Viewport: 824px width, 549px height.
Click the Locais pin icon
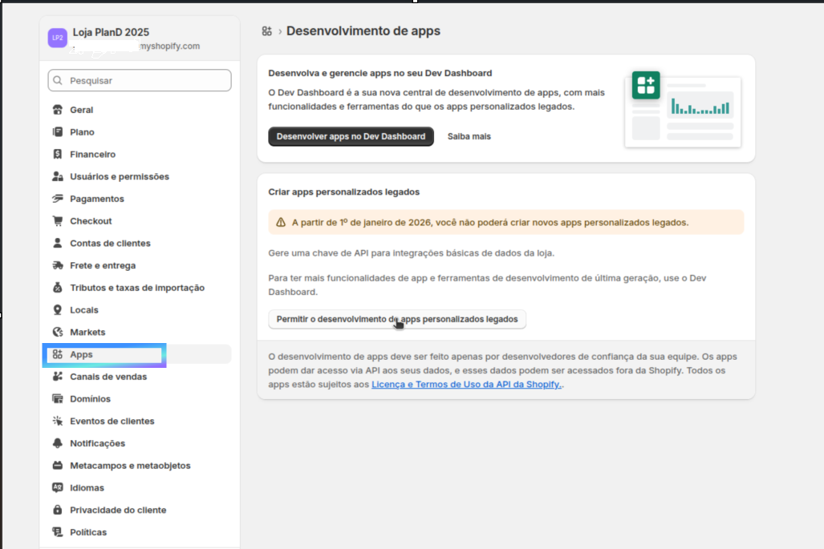[57, 309]
